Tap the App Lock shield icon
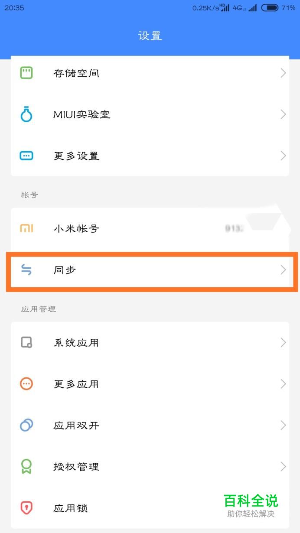Image resolution: width=300 pixels, height=533 pixels. 26,508
